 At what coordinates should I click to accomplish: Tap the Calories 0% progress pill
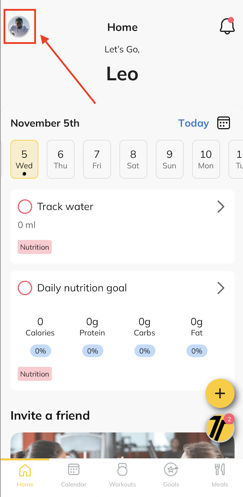coord(40,351)
